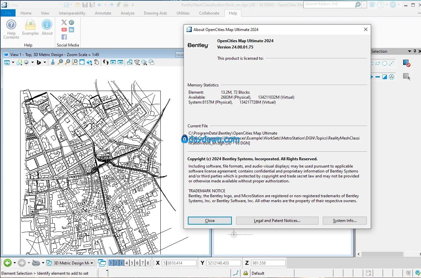Click the Update View brush icon

(x=53, y=62)
